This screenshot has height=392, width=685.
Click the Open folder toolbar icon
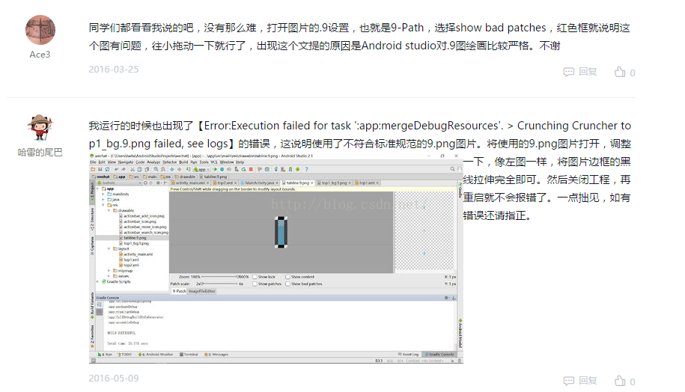coord(93,169)
